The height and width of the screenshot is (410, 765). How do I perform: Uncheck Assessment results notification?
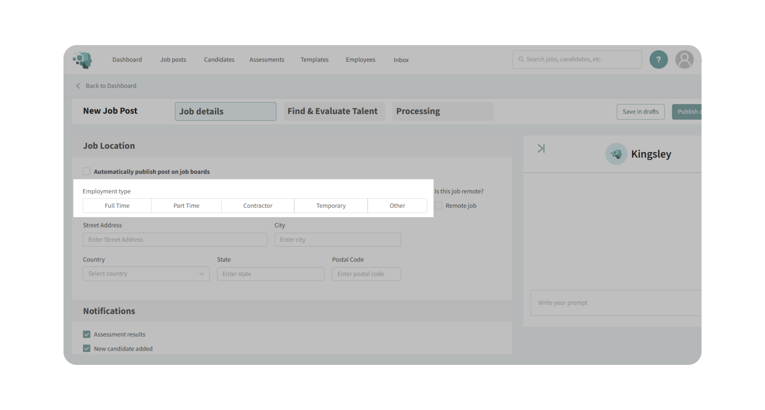pos(86,334)
